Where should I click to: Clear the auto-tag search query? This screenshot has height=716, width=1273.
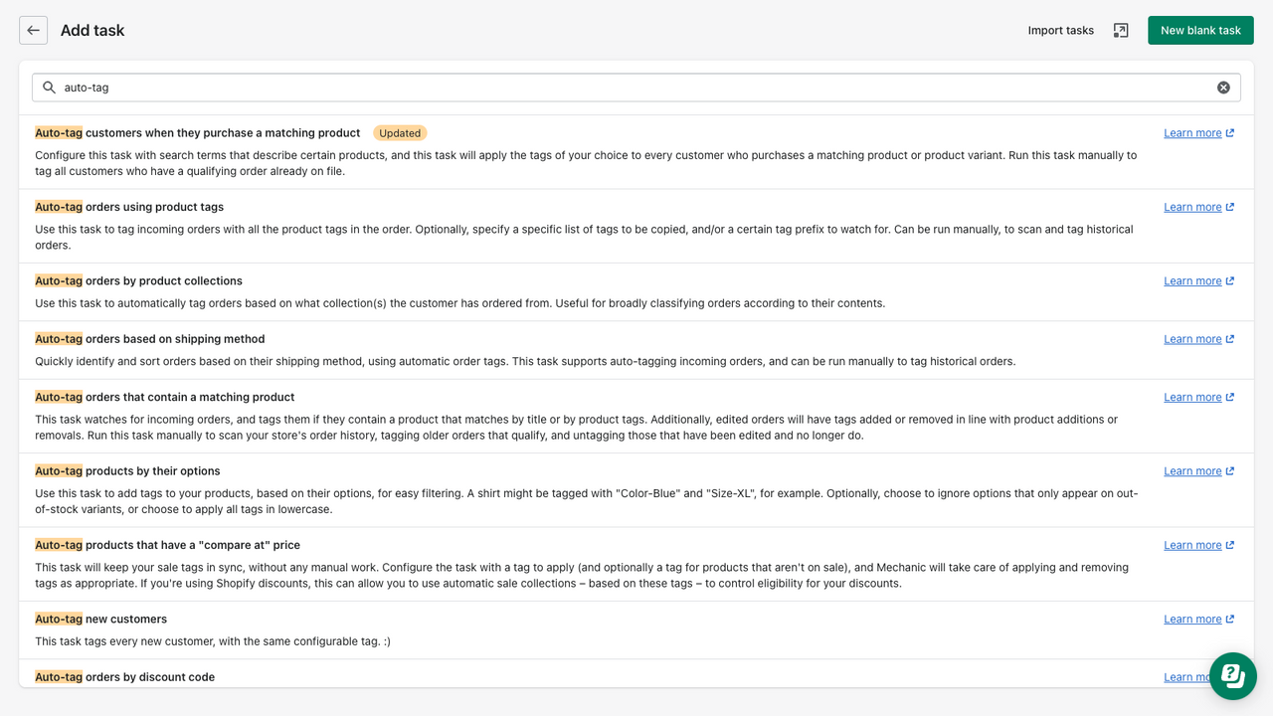coord(1223,87)
